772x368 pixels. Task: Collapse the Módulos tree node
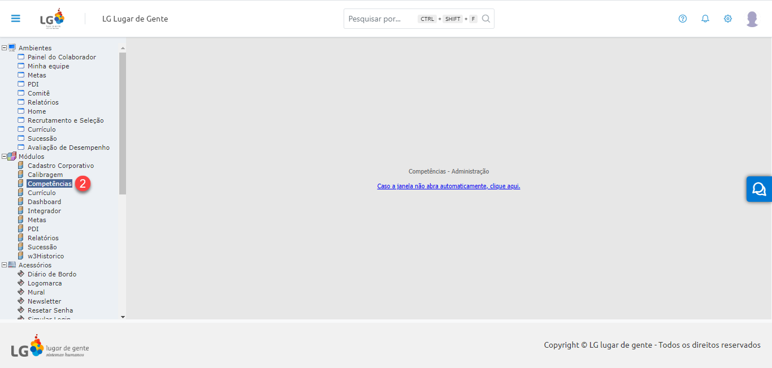pyautogui.click(x=5, y=157)
